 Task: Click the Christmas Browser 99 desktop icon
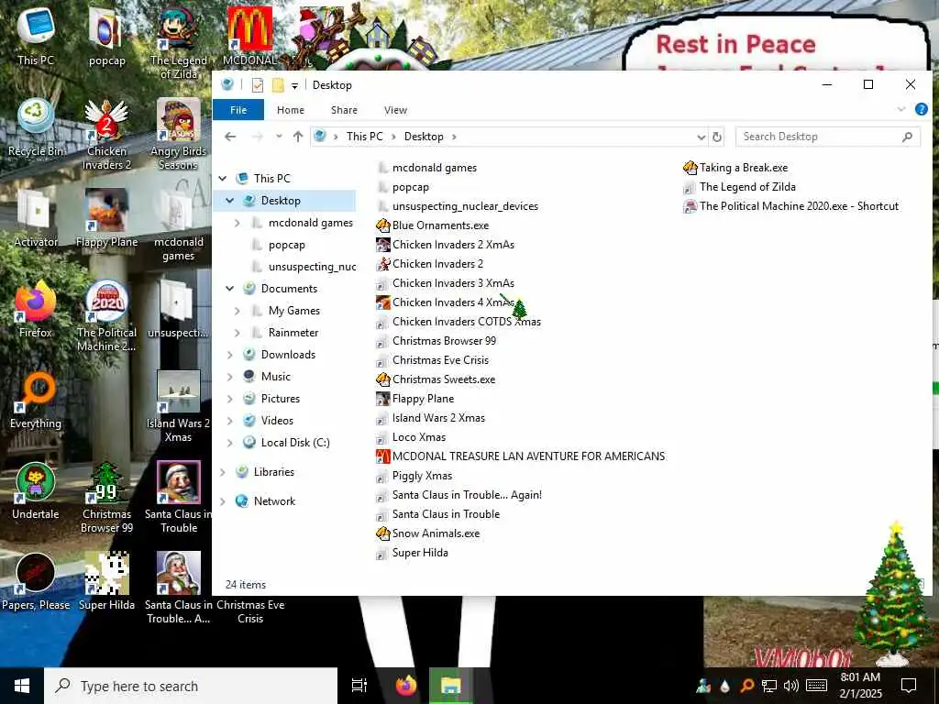click(106, 498)
